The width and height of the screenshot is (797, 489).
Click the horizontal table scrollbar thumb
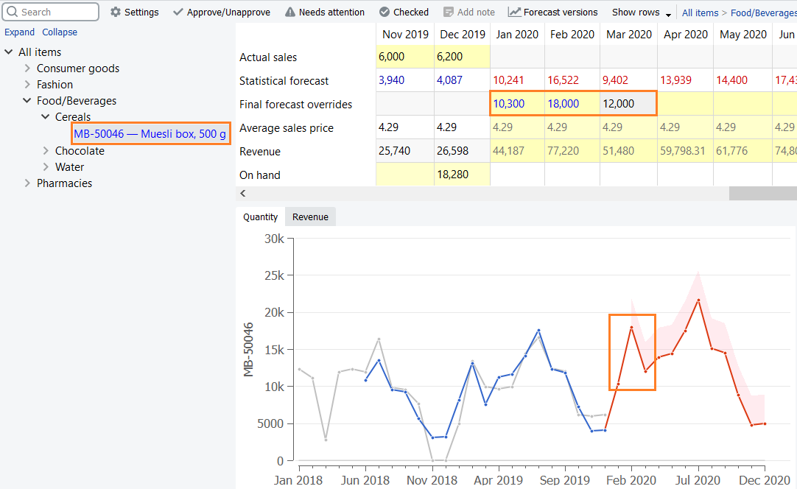click(x=762, y=193)
